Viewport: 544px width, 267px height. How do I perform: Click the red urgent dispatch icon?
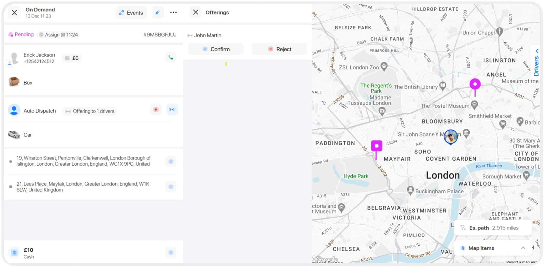[x=156, y=109]
